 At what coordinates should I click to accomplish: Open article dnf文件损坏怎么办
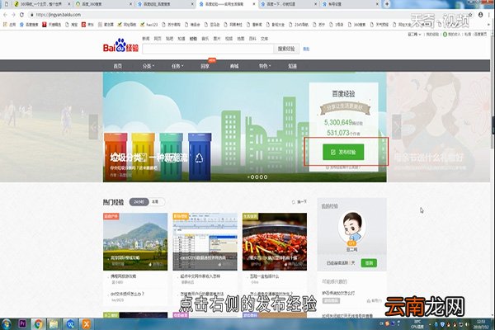click(x=127, y=294)
